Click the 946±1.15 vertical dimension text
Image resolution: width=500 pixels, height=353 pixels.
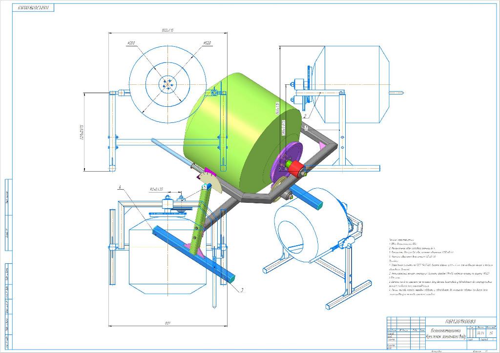tap(278, 108)
